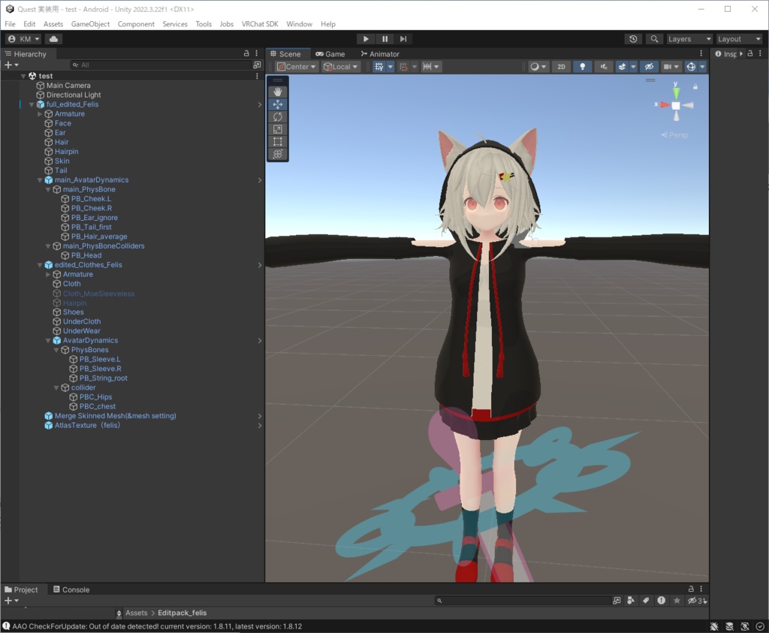Open search by label tag icon

point(646,601)
